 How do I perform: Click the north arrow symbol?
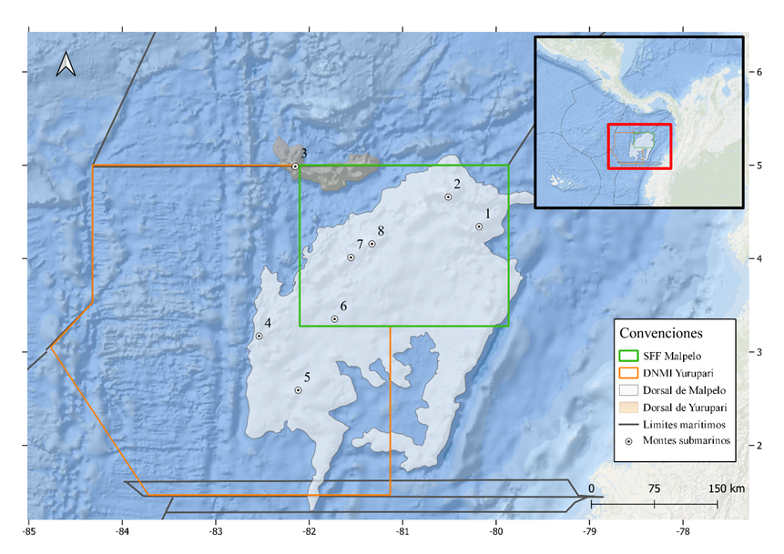(66, 64)
